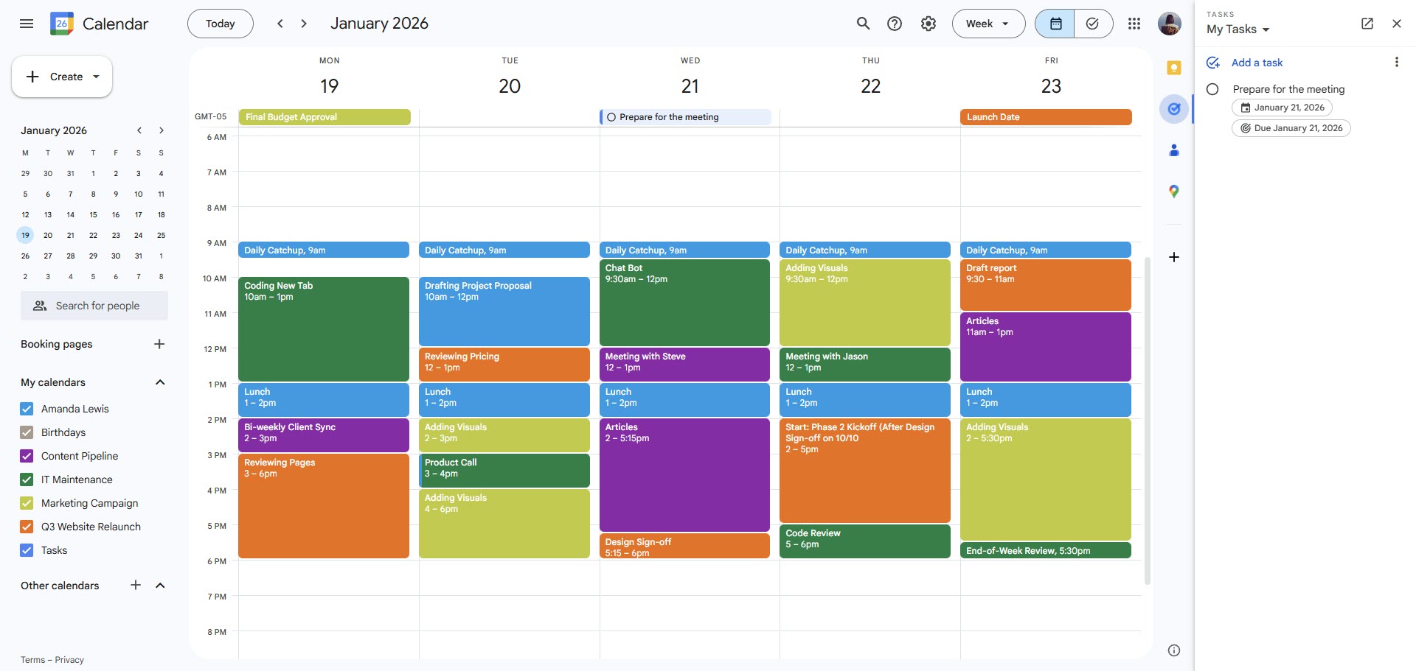
Task: Mark 'Prepare for the meeting' task complete
Action: pos(1213,88)
